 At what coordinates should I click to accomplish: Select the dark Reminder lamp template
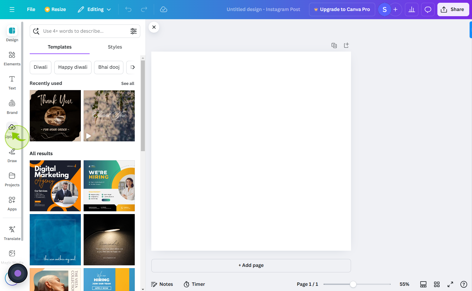109,240
